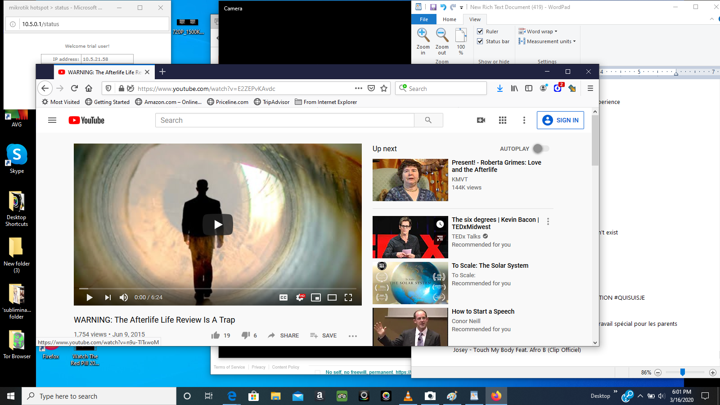Open the Priceline.com bookmark
This screenshot has width=720, height=405.
(x=228, y=102)
